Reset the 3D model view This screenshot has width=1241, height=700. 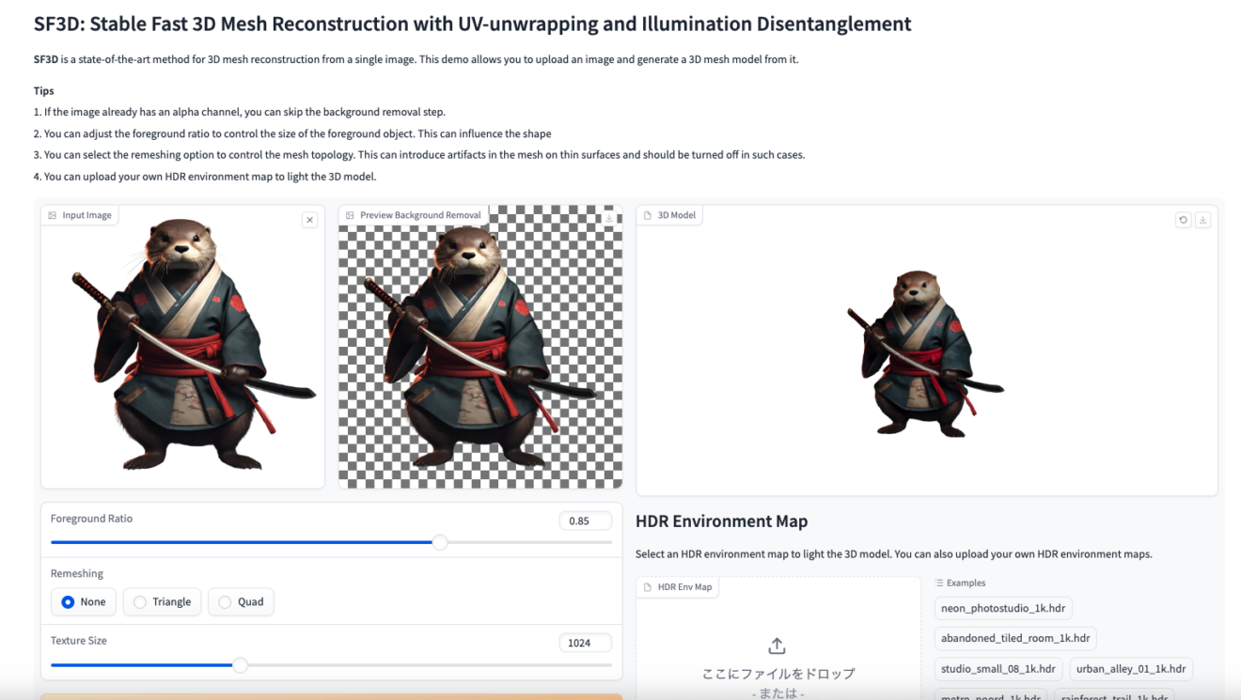point(1183,220)
